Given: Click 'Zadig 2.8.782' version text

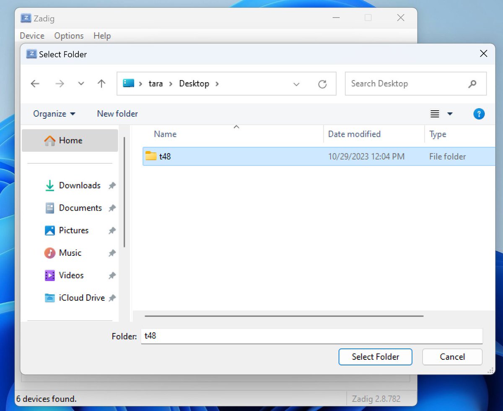Looking at the screenshot, I should point(376,399).
